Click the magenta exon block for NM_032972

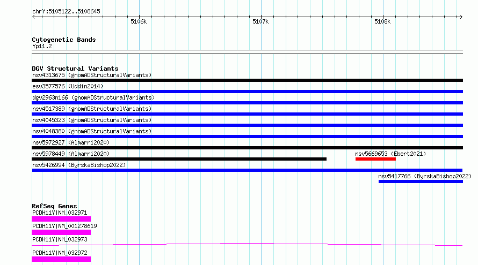tap(61, 259)
